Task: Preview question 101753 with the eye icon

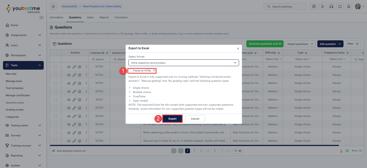Action: point(69,83)
